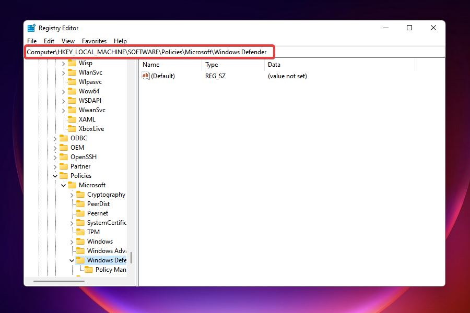
Task: Select the OpenSSH folder icon
Action: 64,156
